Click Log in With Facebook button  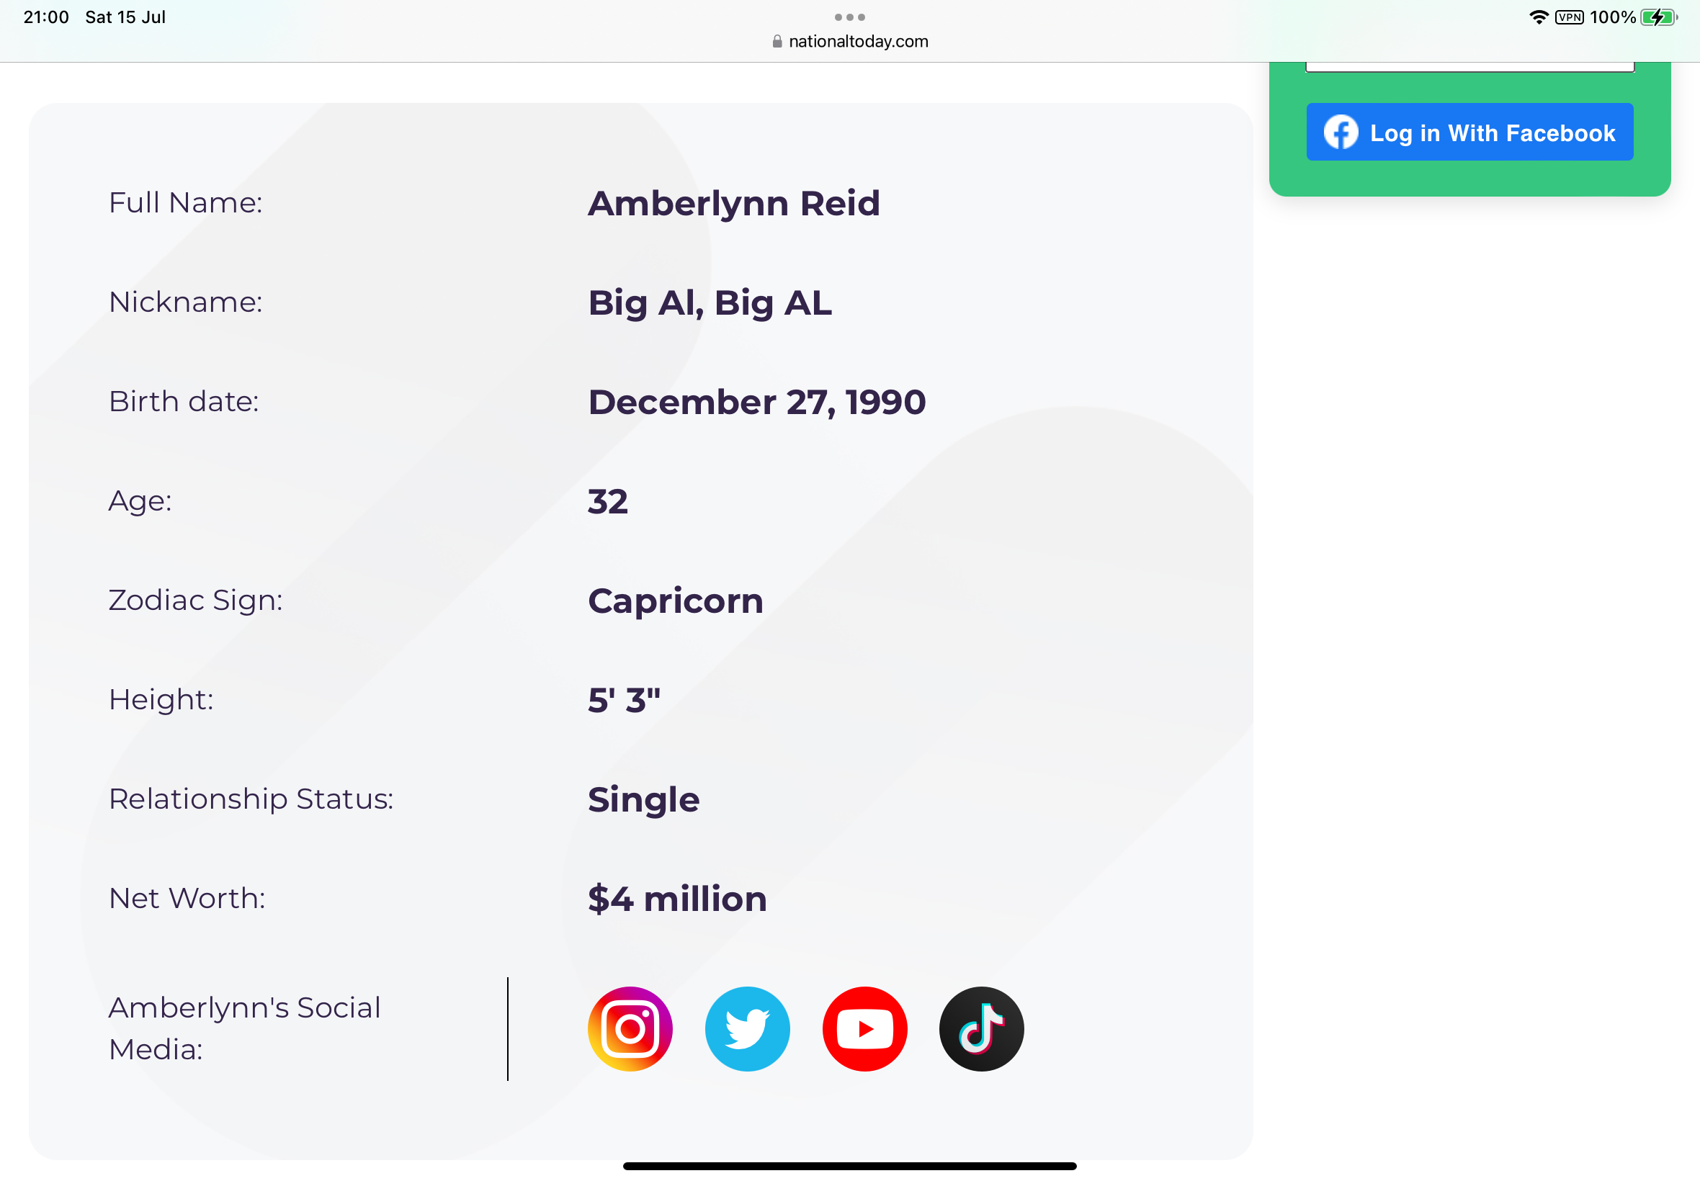click(1469, 132)
